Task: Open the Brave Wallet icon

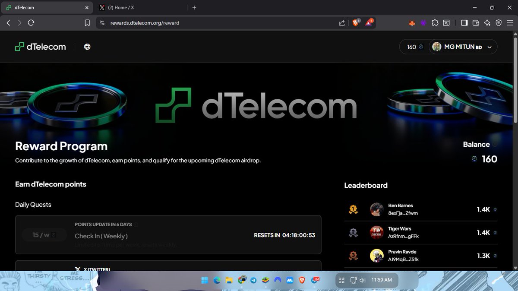Action: (476, 22)
